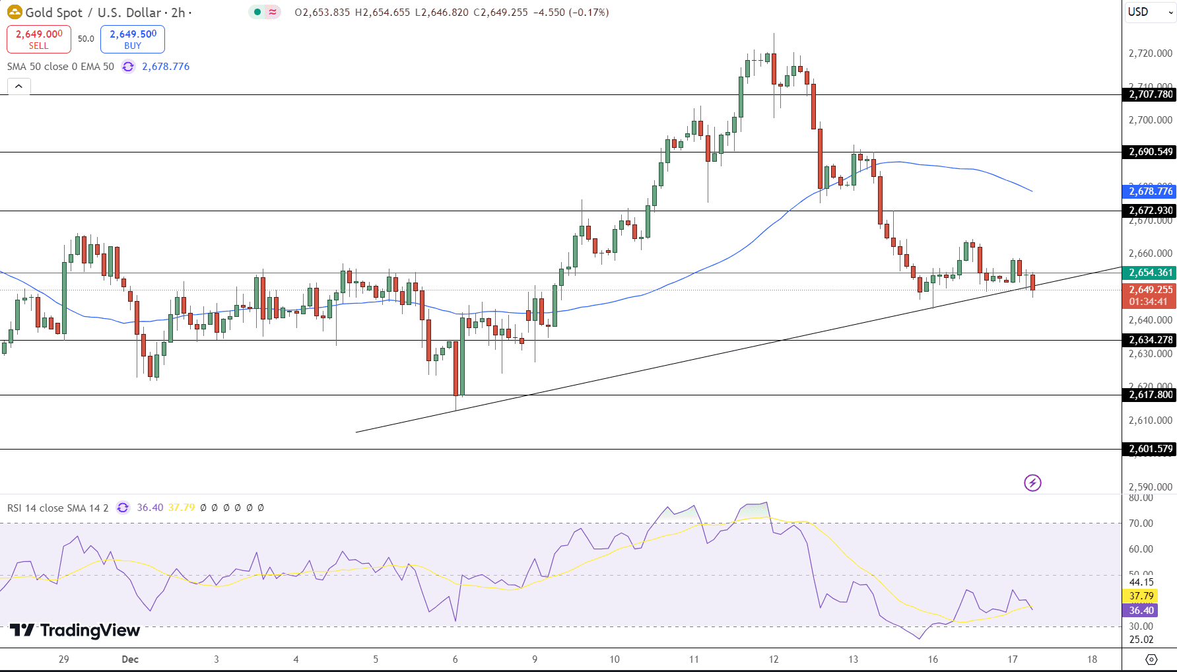
Task: Click the purple lightning bolt icon
Action: [x=1032, y=483]
